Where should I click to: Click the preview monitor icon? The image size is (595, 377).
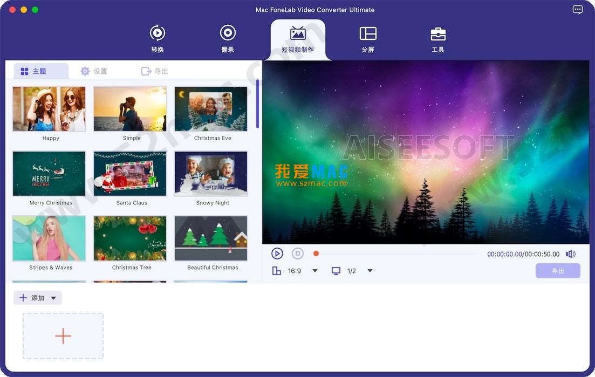[336, 271]
